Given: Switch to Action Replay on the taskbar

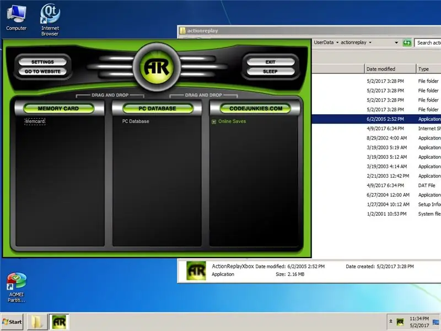Looking at the screenshot, I should point(59,322).
